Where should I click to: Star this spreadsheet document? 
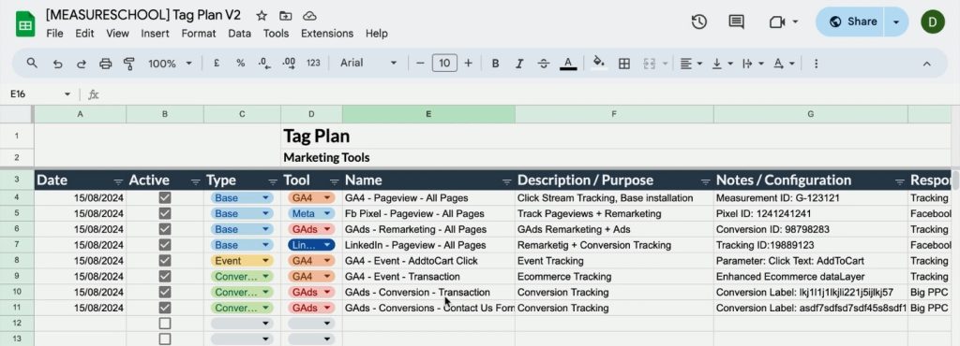[262, 16]
